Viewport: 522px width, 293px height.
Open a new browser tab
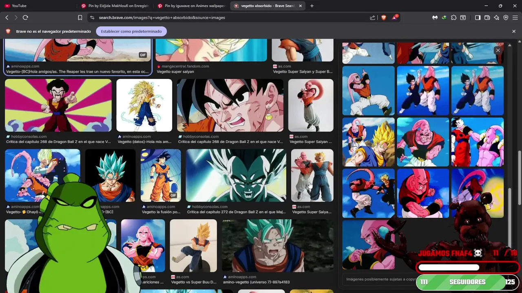(312, 6)
